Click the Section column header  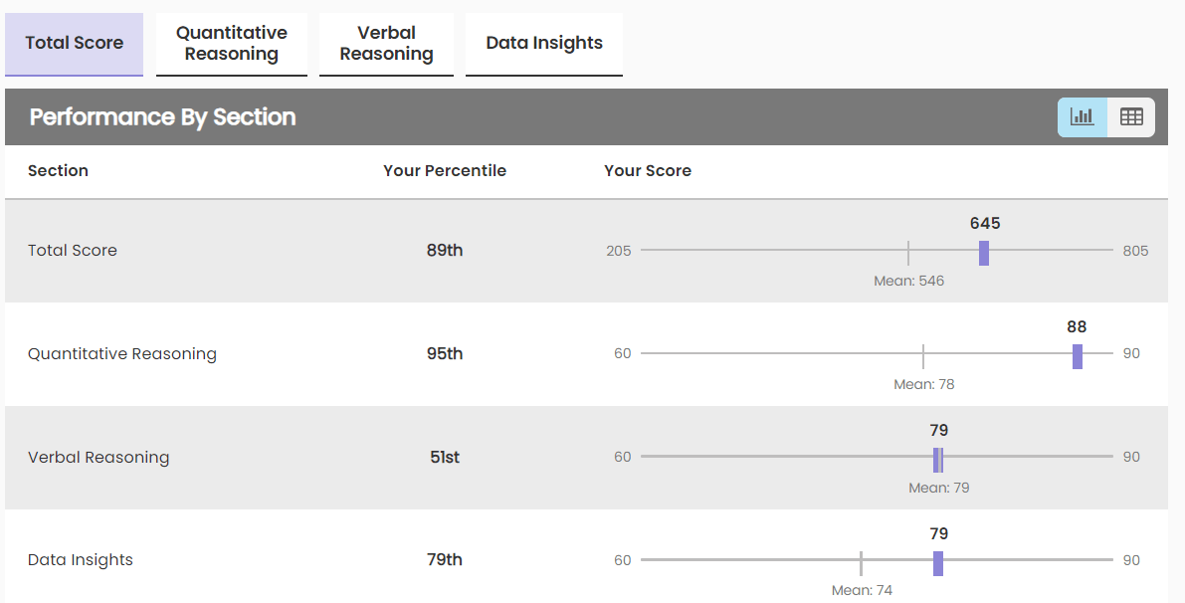[x=58, y=171]
